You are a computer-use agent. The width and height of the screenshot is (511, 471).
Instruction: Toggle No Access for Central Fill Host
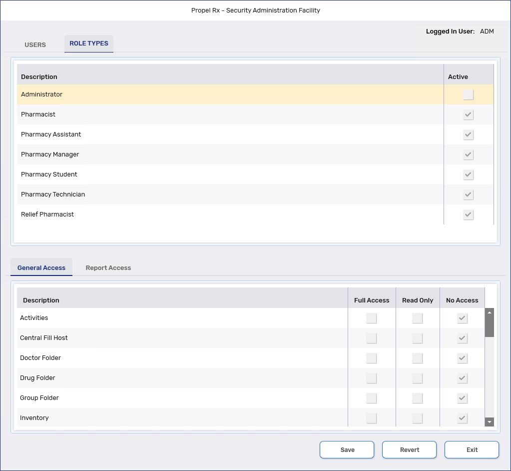462,338
